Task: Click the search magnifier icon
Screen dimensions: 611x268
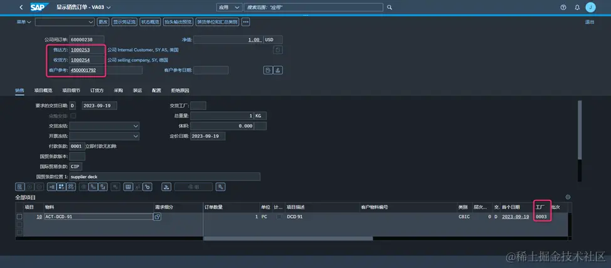Action: point(389,7)
